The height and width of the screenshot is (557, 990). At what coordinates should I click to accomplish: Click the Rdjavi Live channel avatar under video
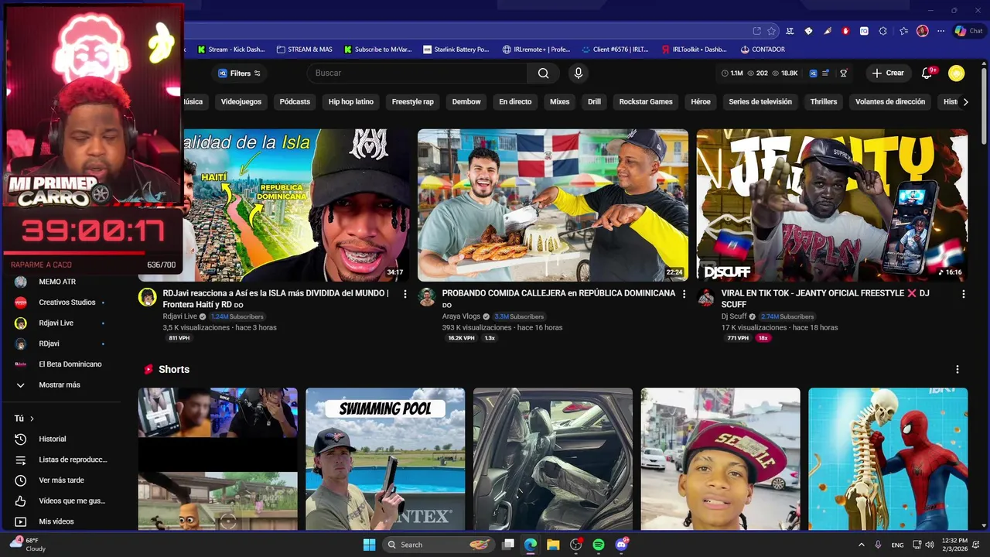[x=147, y=297]
